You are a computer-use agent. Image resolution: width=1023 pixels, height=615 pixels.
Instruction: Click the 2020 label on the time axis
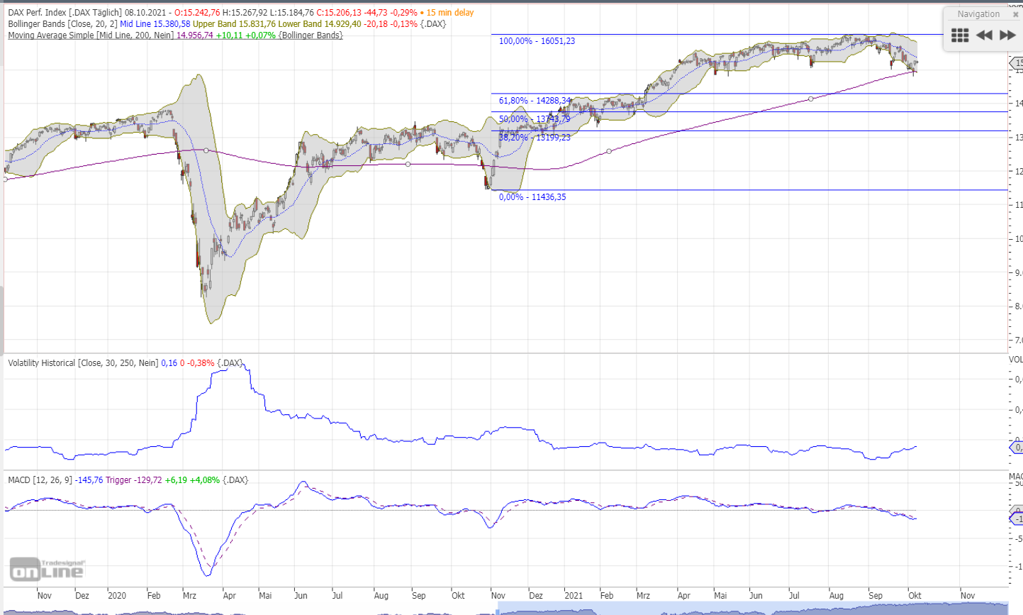(x=117, y=596)
